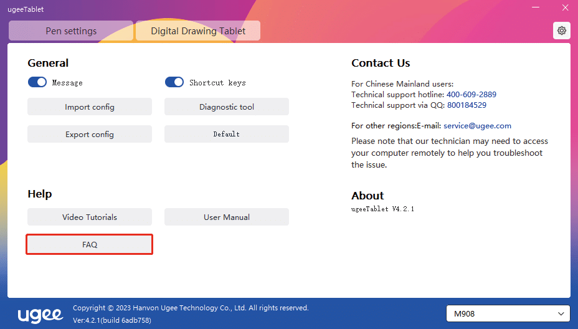Image resolution: width=578 pixels, height=329 pixels.
Task: Select the ugeeTablet V4.2.1 version text
Action: [382, 209]
